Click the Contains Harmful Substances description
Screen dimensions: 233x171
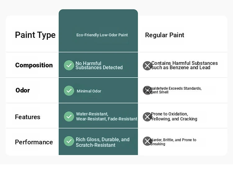click(185, 65)
